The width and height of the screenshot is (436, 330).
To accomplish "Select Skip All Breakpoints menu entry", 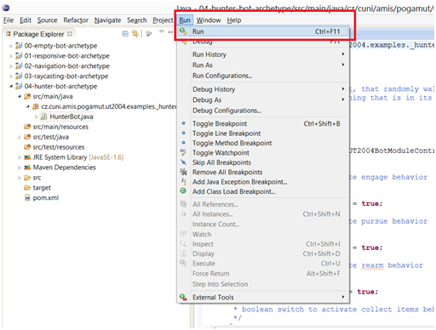I will point(263,162).
